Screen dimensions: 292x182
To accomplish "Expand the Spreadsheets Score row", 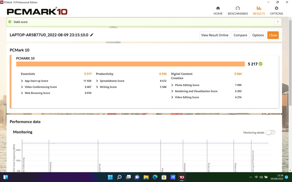I will click(97, 81).
